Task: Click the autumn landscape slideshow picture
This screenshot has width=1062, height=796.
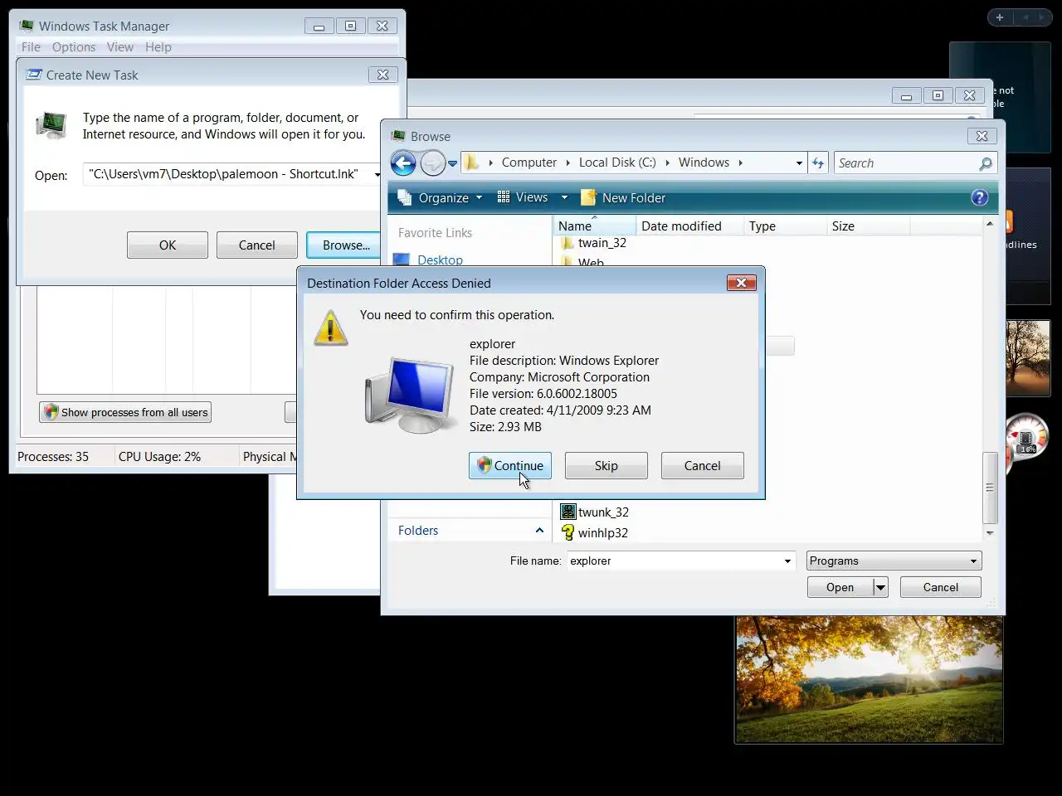Action: coord(869,680)
